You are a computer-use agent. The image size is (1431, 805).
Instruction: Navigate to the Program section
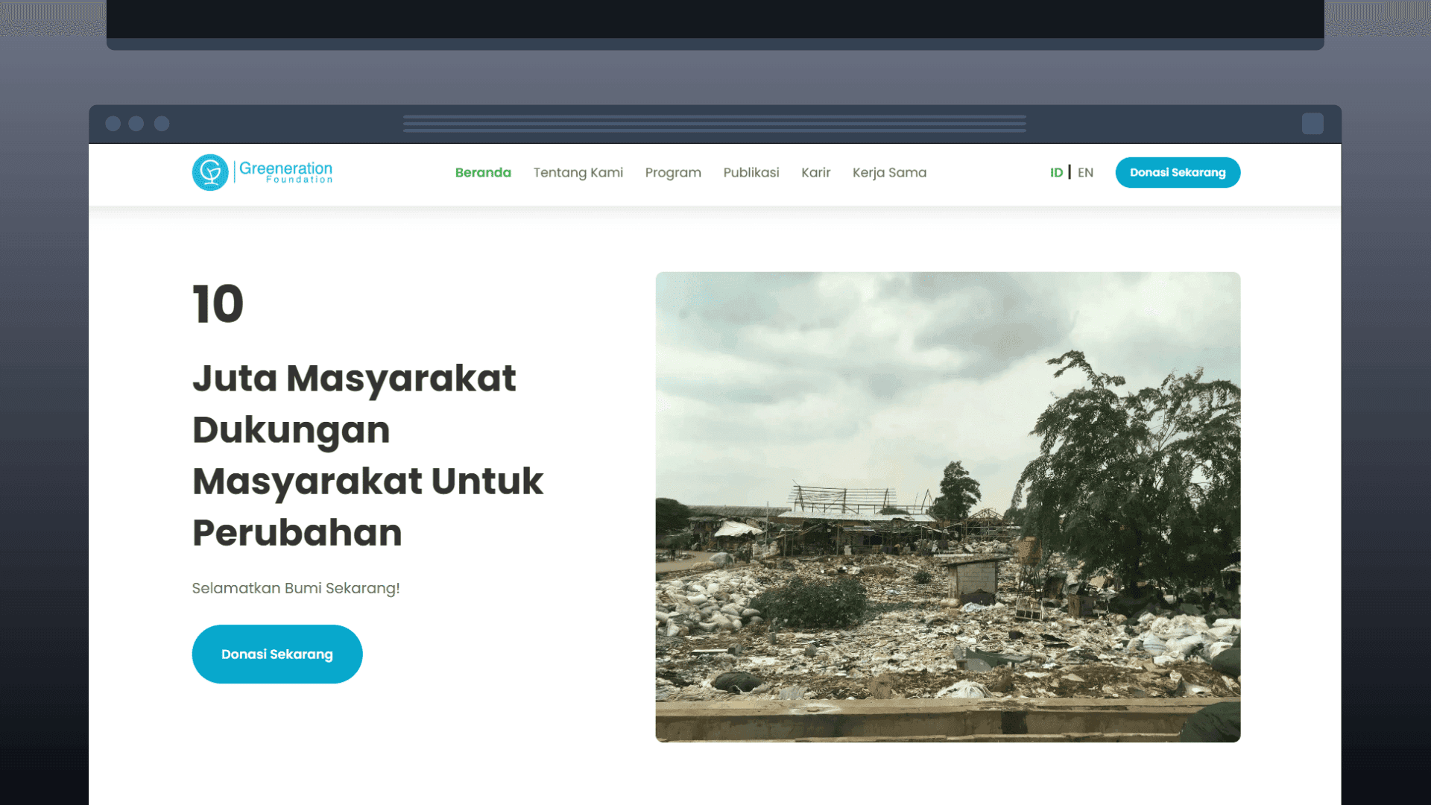point(672,172)
